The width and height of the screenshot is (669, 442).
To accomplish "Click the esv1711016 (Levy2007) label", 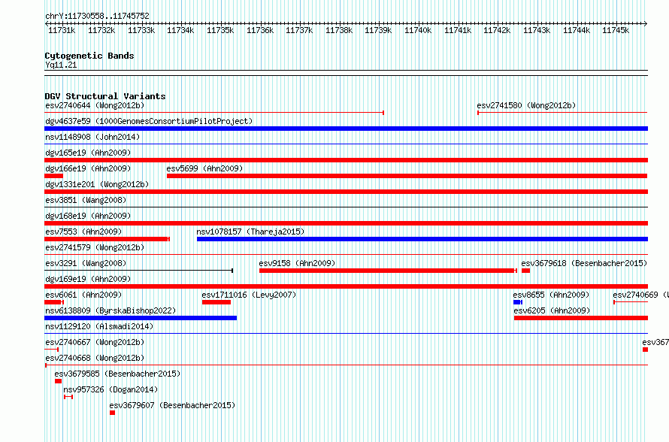I will point(249,295).
